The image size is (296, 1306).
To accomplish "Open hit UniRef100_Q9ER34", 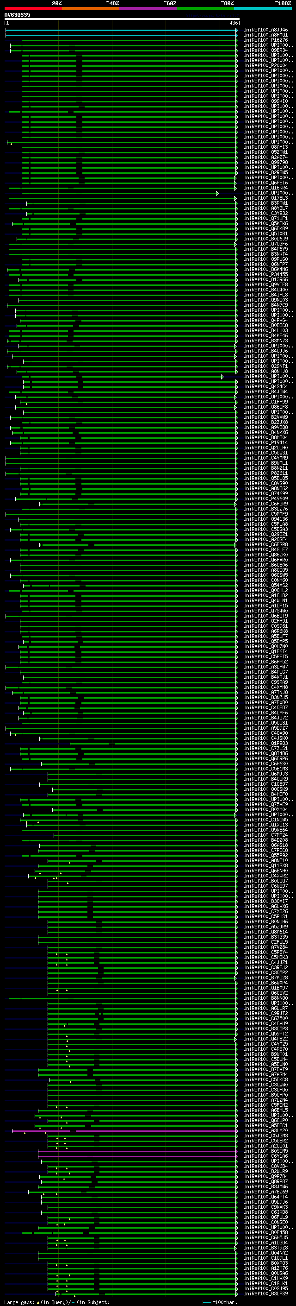I will 265,50.
